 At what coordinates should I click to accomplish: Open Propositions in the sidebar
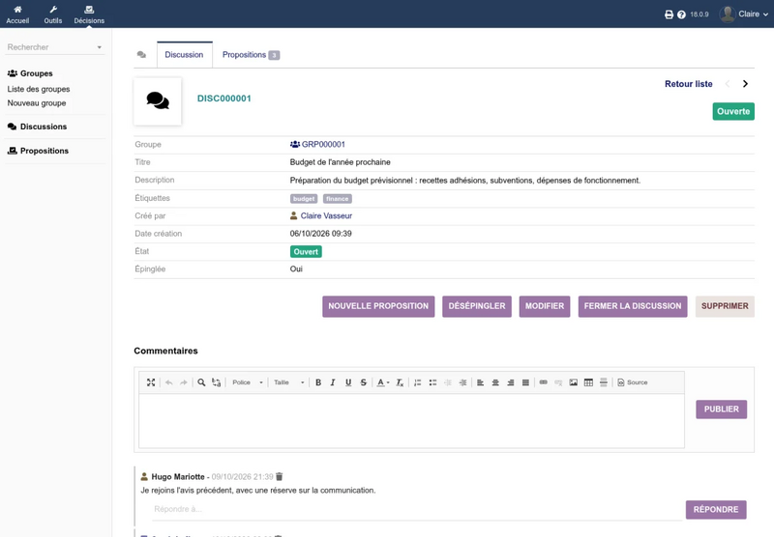[38, 151]
